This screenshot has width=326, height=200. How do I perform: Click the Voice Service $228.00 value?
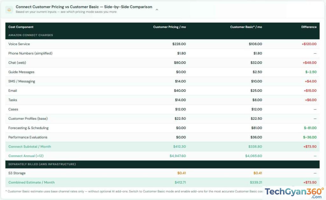[x=179, y=44]
